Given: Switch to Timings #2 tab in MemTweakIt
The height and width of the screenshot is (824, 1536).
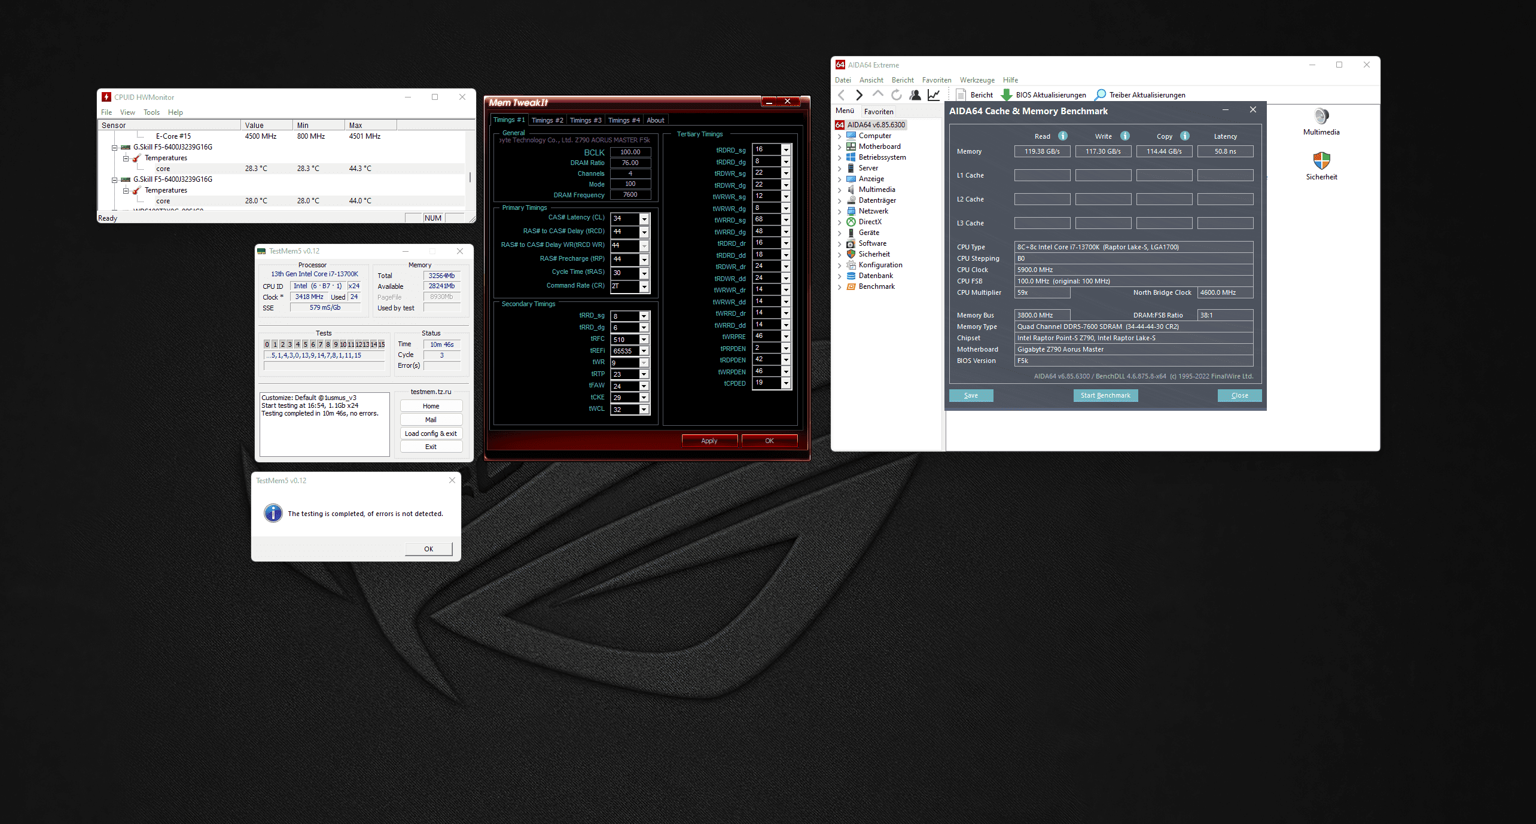Looking at the screenshot, I should 547,120.
